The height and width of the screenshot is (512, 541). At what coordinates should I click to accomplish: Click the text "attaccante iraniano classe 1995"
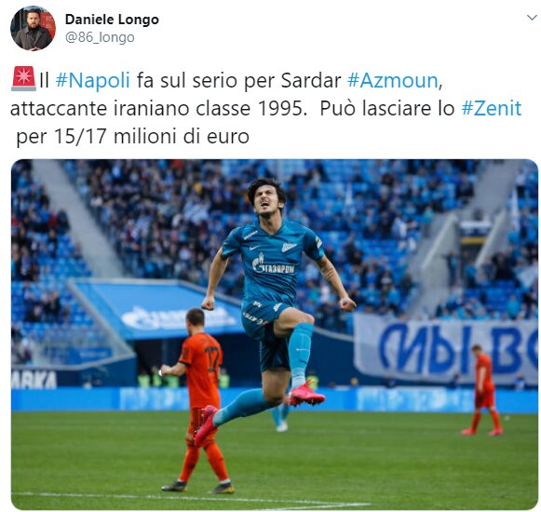pos(158,108)
